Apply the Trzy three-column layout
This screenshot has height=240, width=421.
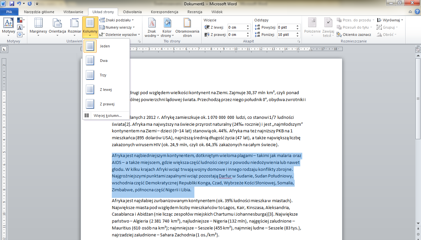[106, 75]
